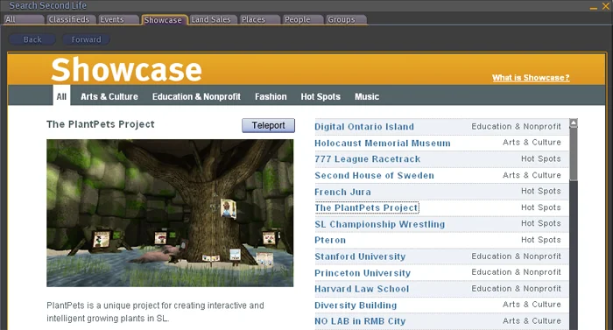
Task: Open SL Championship Wrestling listing
Action: pyautogui.click(x=379, y=224)
